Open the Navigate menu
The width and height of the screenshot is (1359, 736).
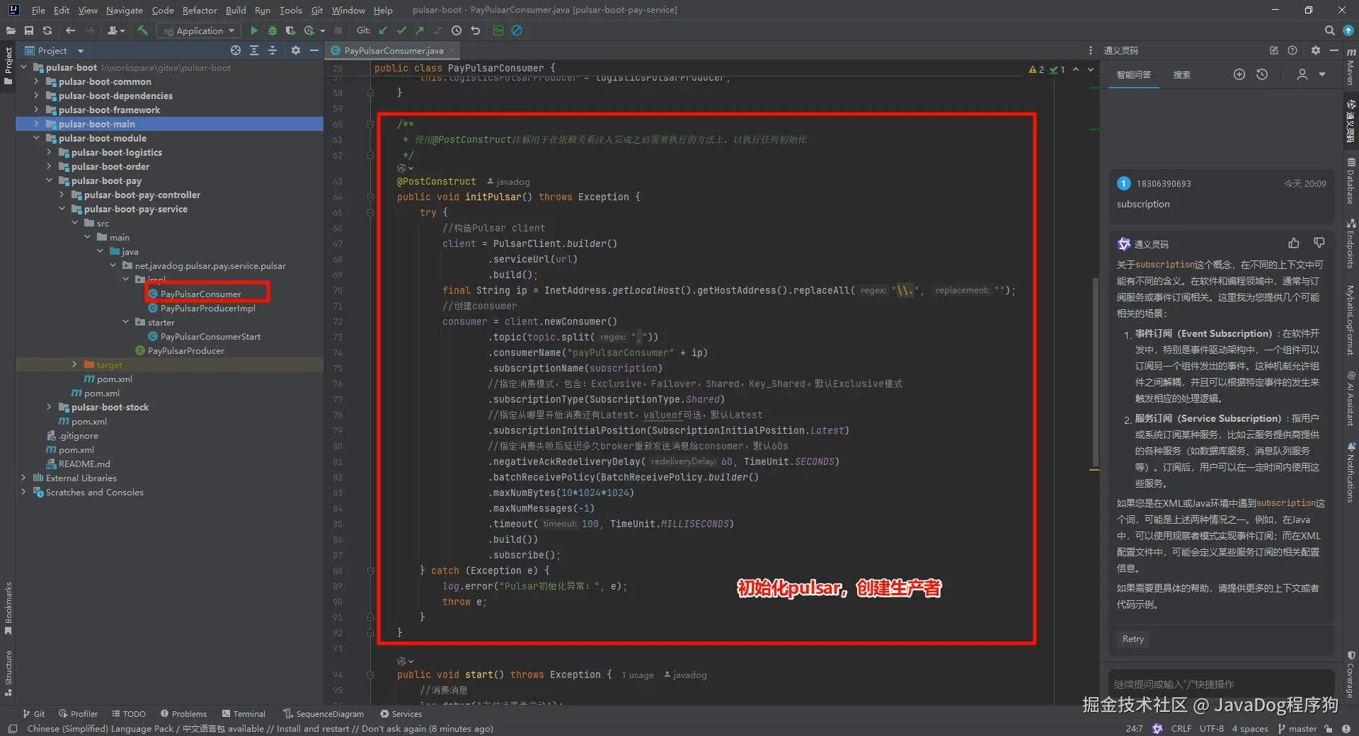tap(125, 10)
